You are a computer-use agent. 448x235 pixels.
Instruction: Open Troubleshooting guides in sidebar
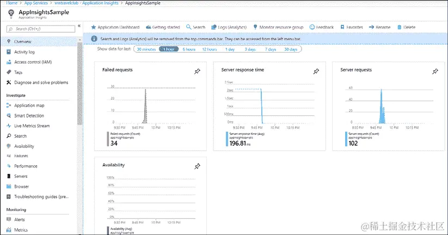coord(39,196)
